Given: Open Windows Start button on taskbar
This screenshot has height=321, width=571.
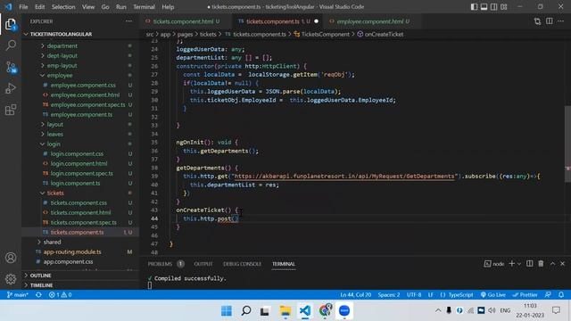Looking at the screenshot, I should [226, 311].
